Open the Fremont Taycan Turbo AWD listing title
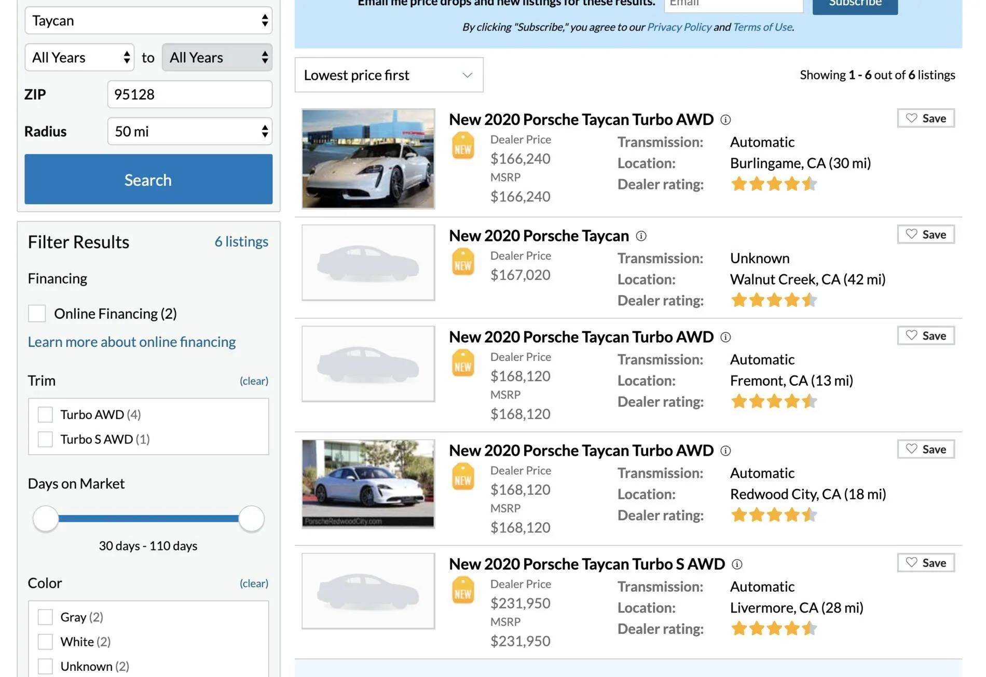This screenshot has width=986, height=677. (x=581, y=337)
